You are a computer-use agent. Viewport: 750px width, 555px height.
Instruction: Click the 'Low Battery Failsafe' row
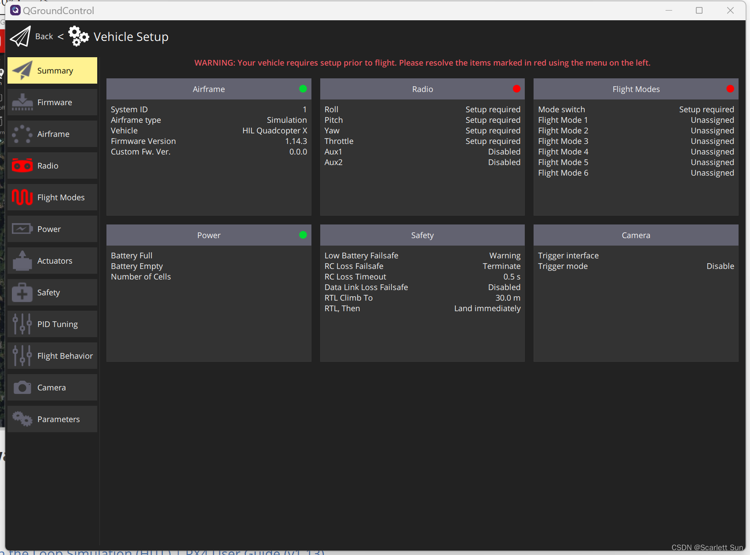(x=422, y=256)
